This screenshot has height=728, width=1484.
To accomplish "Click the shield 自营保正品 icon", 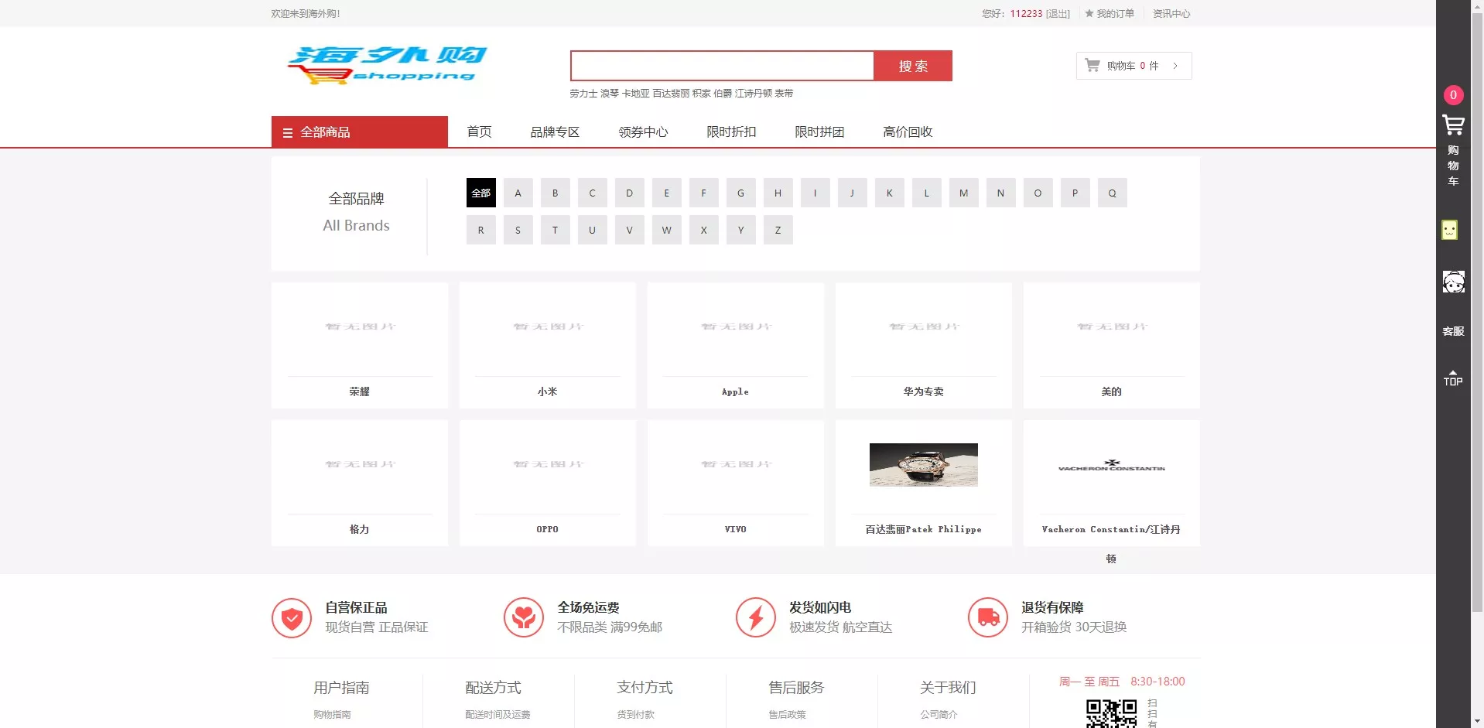I will pos(292,617).
